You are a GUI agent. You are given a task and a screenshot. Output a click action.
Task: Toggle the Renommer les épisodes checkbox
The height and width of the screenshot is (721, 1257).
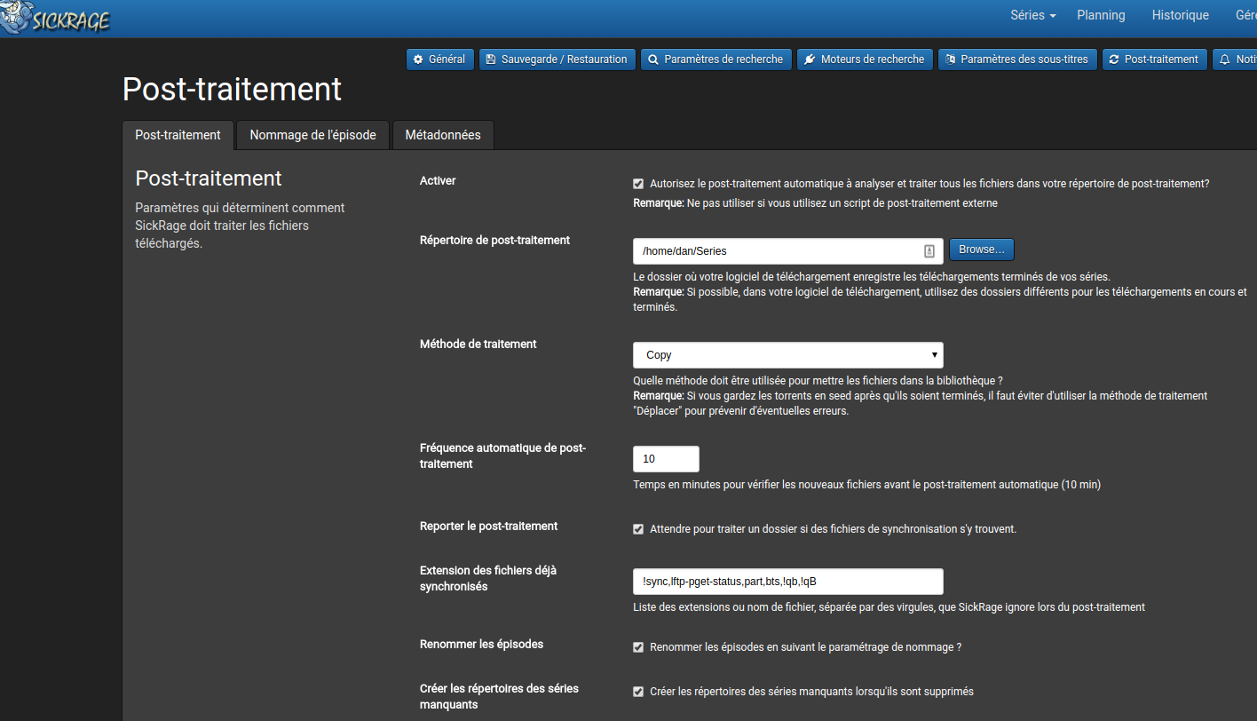(x=638, y=647)
